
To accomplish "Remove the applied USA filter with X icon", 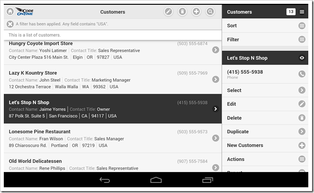I will 10,24.
